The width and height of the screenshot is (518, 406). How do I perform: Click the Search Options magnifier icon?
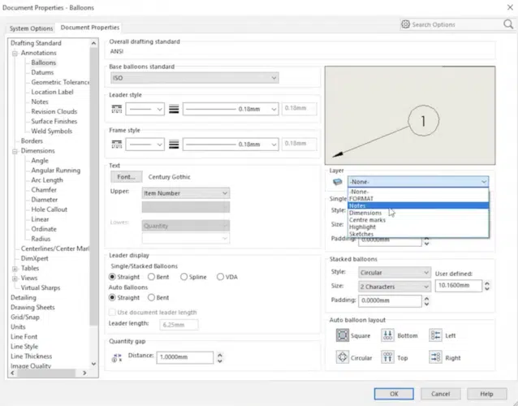508,24
